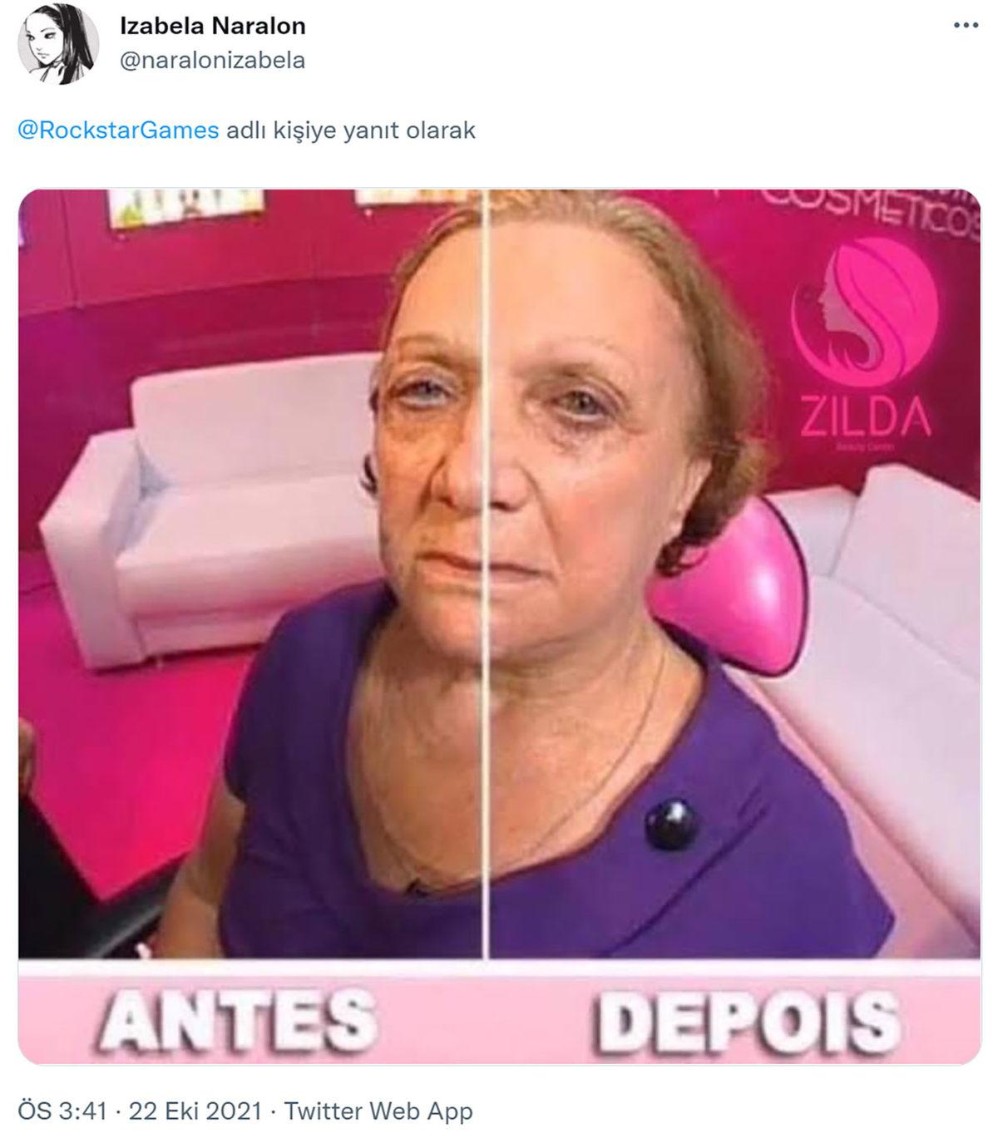Image resolution: width=998 pixels, height=1138 pixels.
Task: Open the tweet's three-dot more options menu
Action: (966, 27)
